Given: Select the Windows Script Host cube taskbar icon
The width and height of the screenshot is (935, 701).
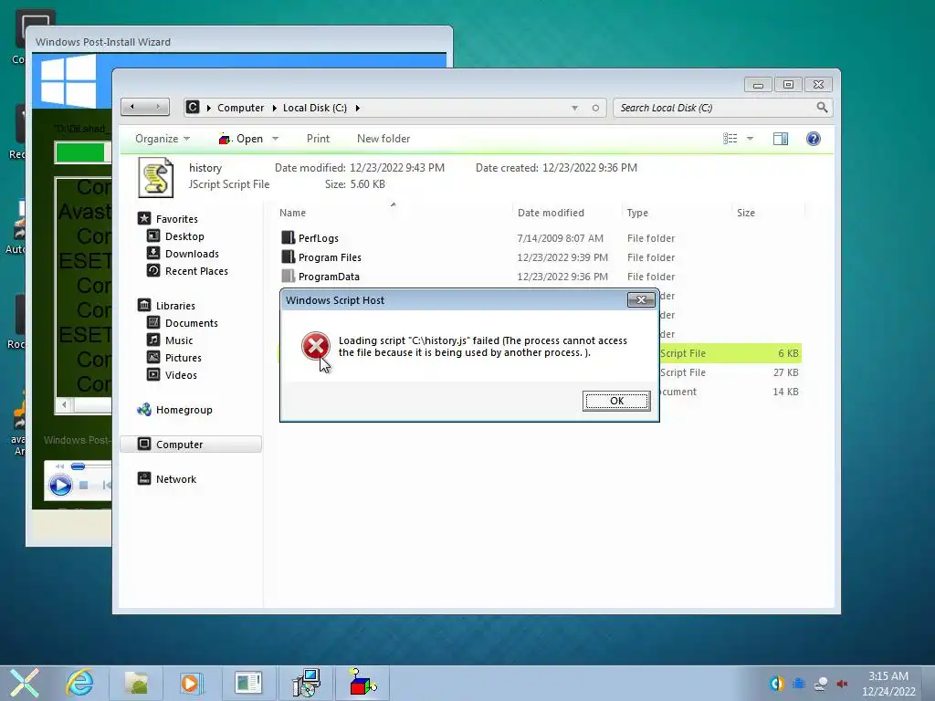Looking at the screenshot, I should click(362, 683).
